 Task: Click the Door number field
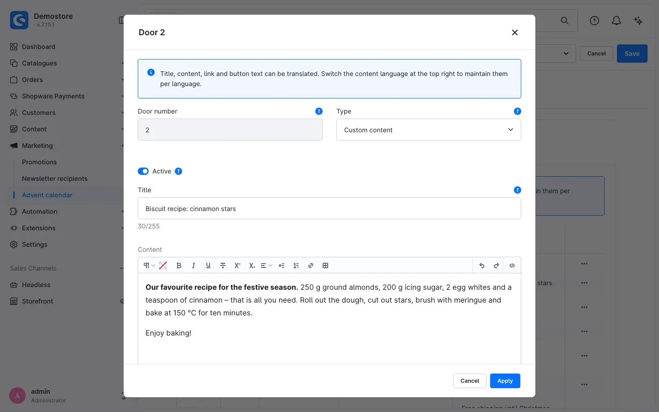click(230, 130)
